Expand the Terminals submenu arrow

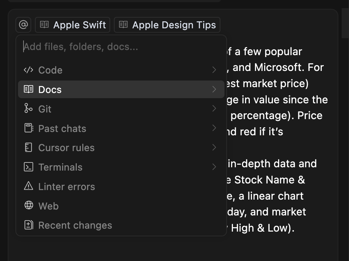point(214,167)
